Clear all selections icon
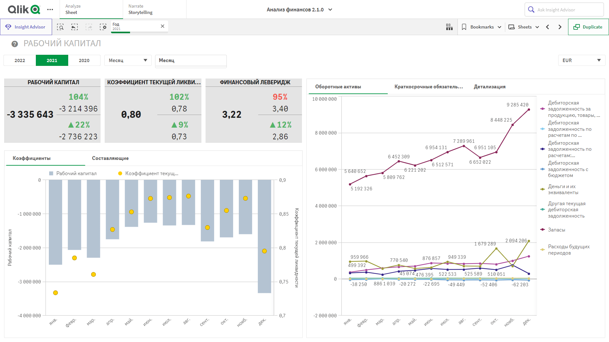 click(x=103, y=27)
